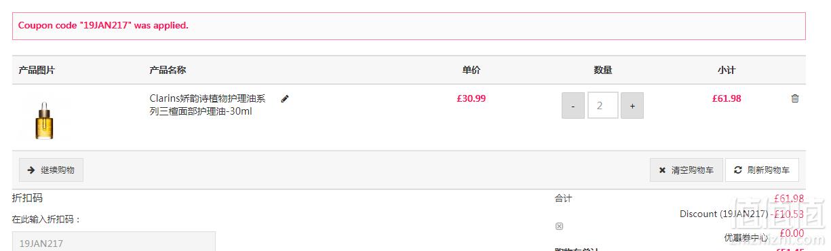This screenshot has width=831, height=251.
Task: Click the 产品名称 column header
Action: click(x=168, y=70)
